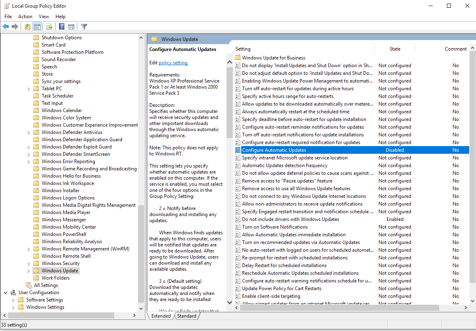Select Task Scheduler in the tree
This screenshot has height=331, width=476.
coord(57,96)
